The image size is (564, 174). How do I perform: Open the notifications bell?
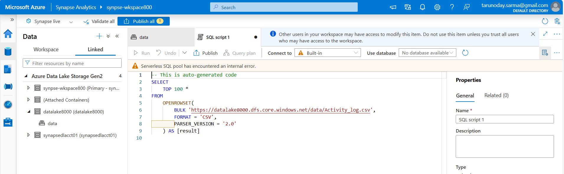click(422, 7)
